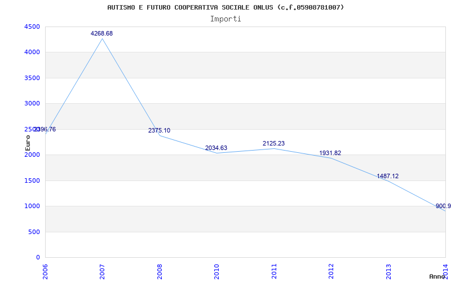This screenshot has height=282, width=451.
Task: Select the 4268.68 data label
Action: click(x=102, y=33)
